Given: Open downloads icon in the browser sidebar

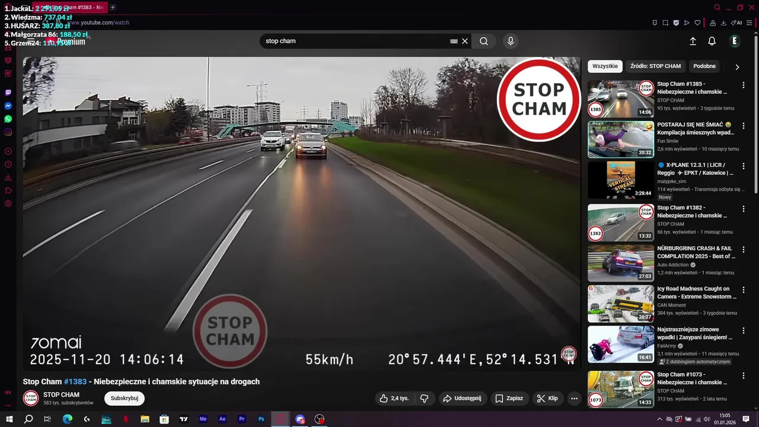Looking at the screenshot, I should [8, 177].
